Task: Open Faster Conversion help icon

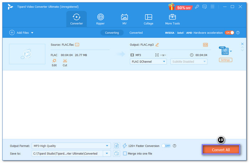Action: pyautogui.click(x=174, y=146)
